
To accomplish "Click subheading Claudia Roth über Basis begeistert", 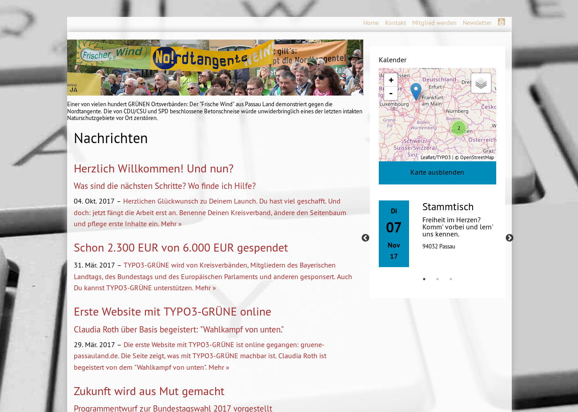I will click(x=178, y=329).
